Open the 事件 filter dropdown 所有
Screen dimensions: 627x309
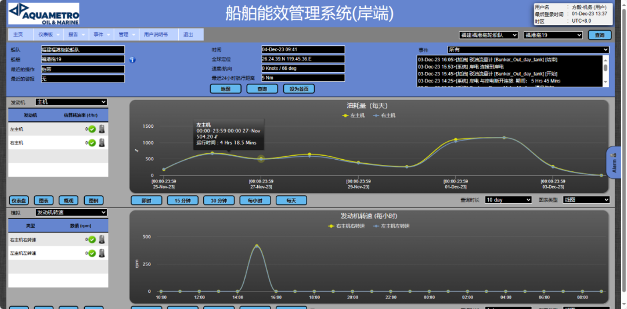click(x=528, y=49)
